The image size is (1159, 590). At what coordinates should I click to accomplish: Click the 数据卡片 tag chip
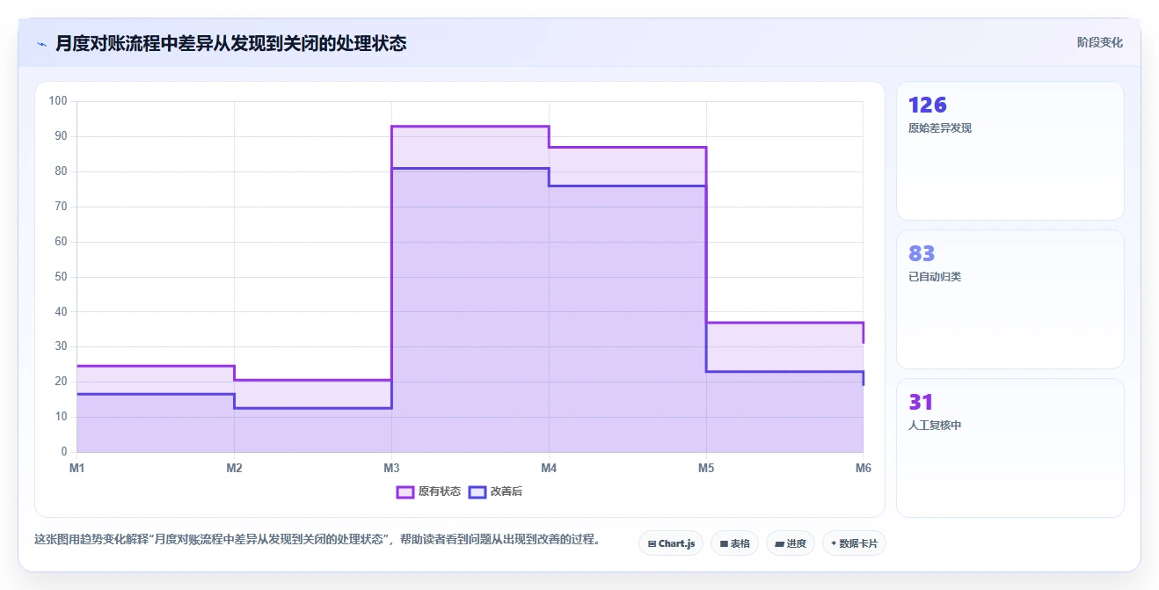tap(854, 543)
